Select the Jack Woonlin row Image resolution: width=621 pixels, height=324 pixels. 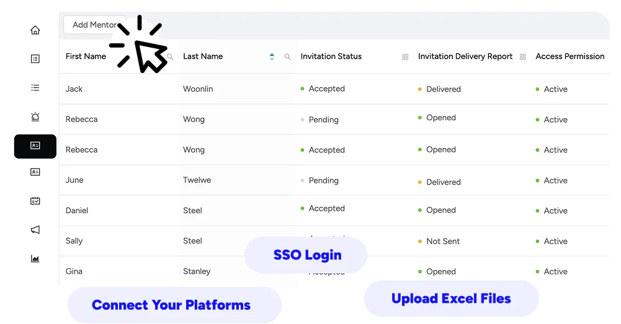tap(334, 89)
